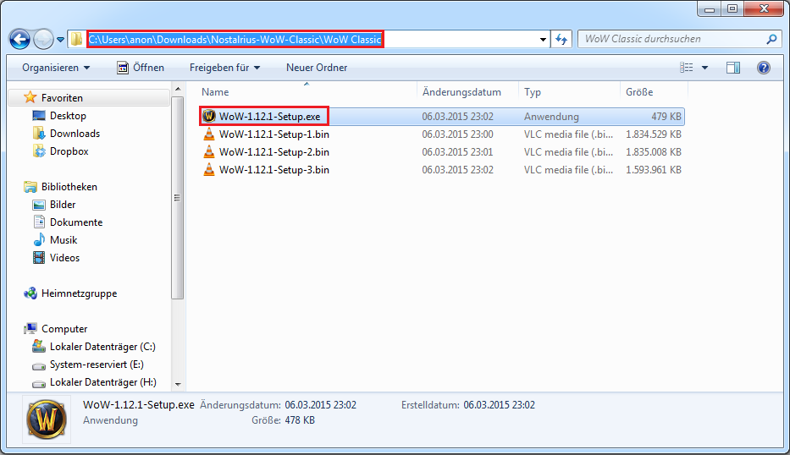Open the 'Freigeben für' menu
790x455 pixels.
pyautogui.click(x=224, y=68)
